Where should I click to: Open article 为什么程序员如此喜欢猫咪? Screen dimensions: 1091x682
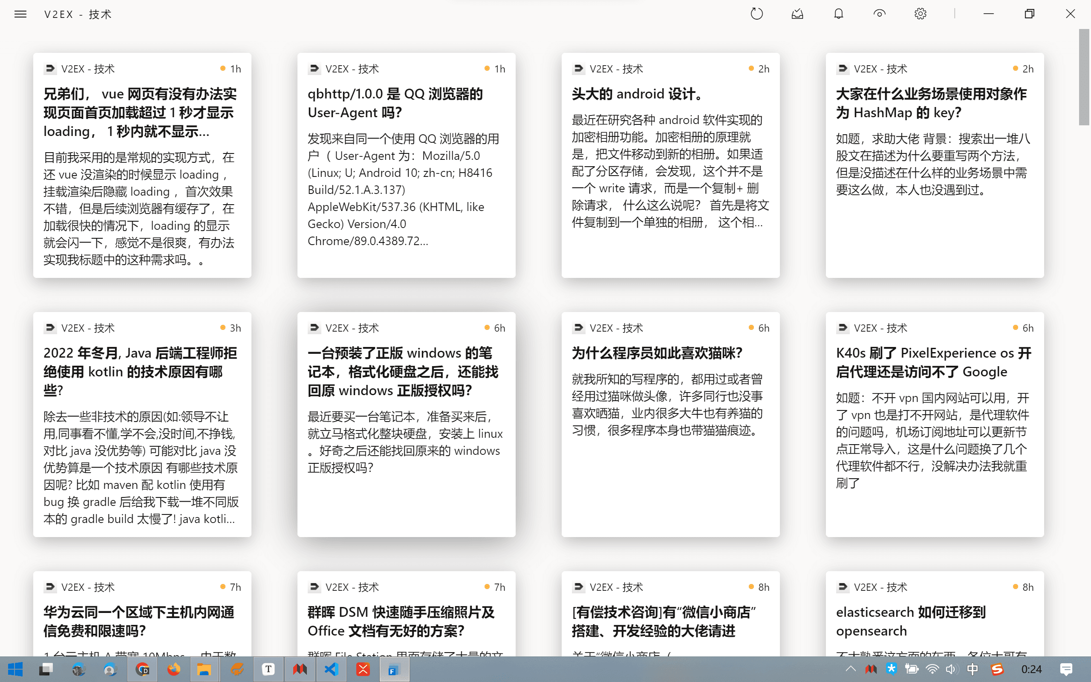point(670,425)
